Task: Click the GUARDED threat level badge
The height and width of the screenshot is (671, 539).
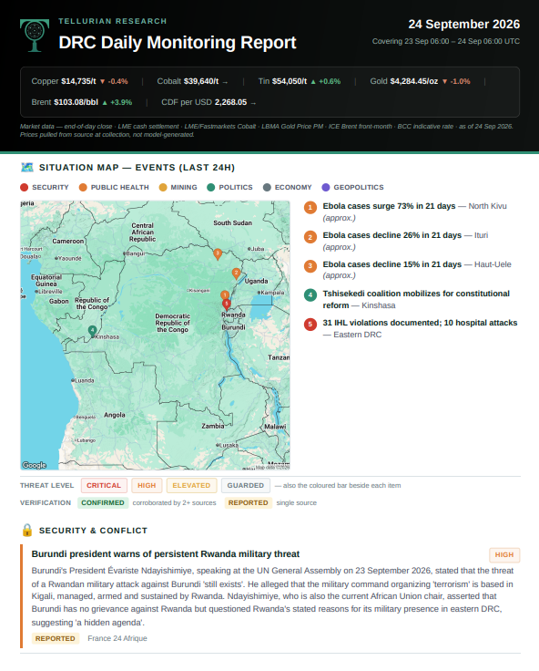Action: pyautogui.click(x=245, y=485)
